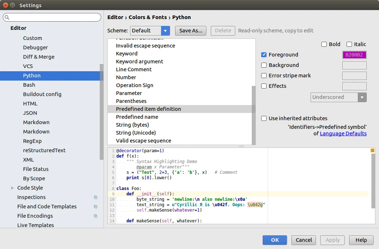This screenshot has height=249, width=379.
Task: Click __init__ in the code preview
Action: tap(147, 194)
